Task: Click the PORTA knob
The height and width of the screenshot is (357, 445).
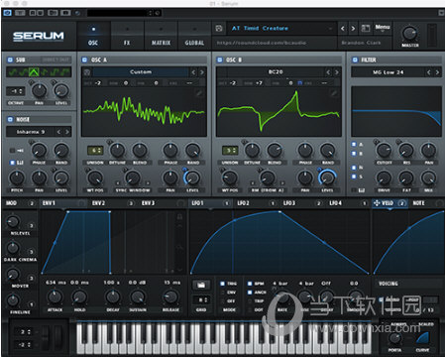Action: 394,338
